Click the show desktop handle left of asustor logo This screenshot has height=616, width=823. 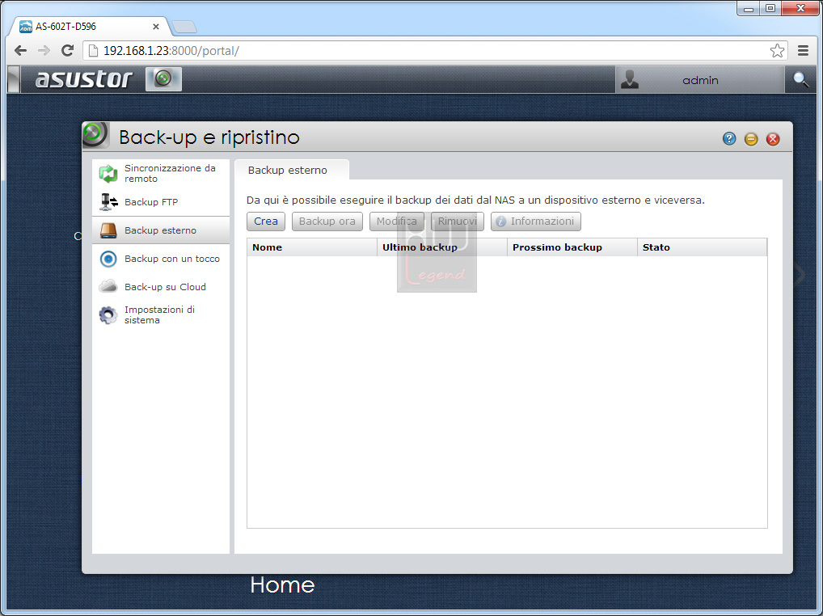click(15, 79)
